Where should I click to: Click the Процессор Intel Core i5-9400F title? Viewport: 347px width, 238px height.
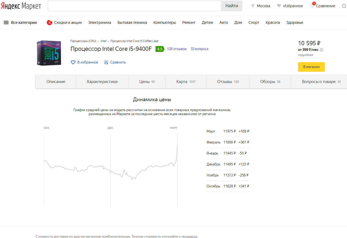pyautogui.click(x=111, y=49)
